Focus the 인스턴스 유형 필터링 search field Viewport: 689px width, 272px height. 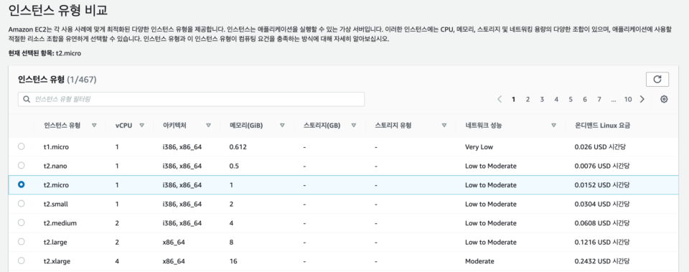pyautogui.click(x=191, y=99)
